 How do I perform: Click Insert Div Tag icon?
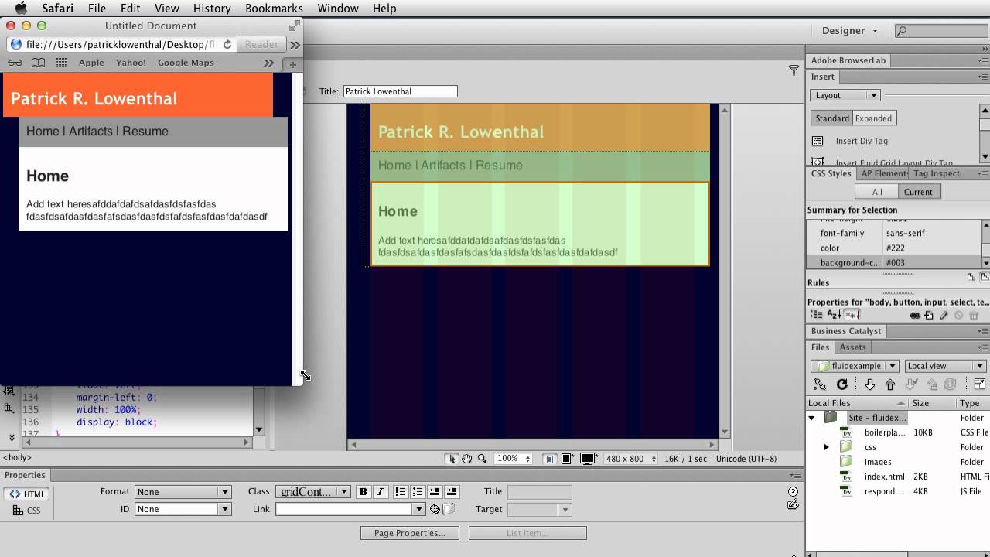click(818, 141)
